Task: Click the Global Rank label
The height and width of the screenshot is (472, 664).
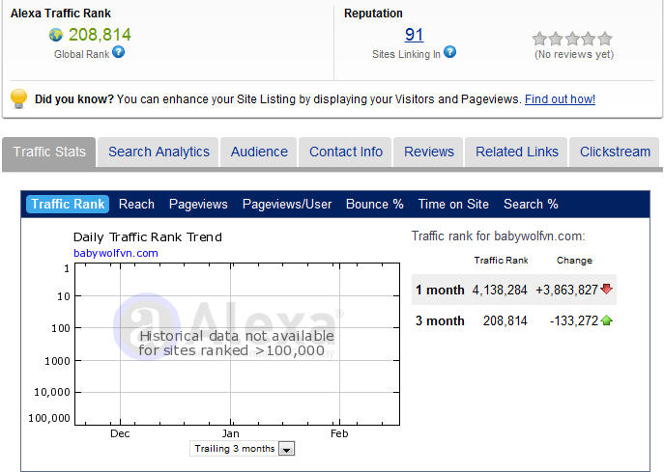Action: coord(82,54)
